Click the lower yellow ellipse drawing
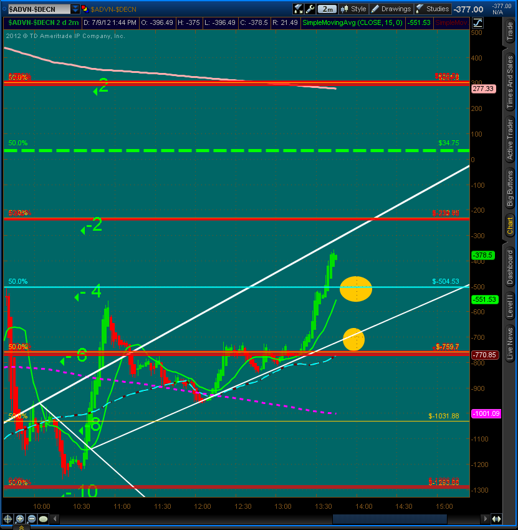The height and width of the screenshot is (530, 518). (354, 339)
